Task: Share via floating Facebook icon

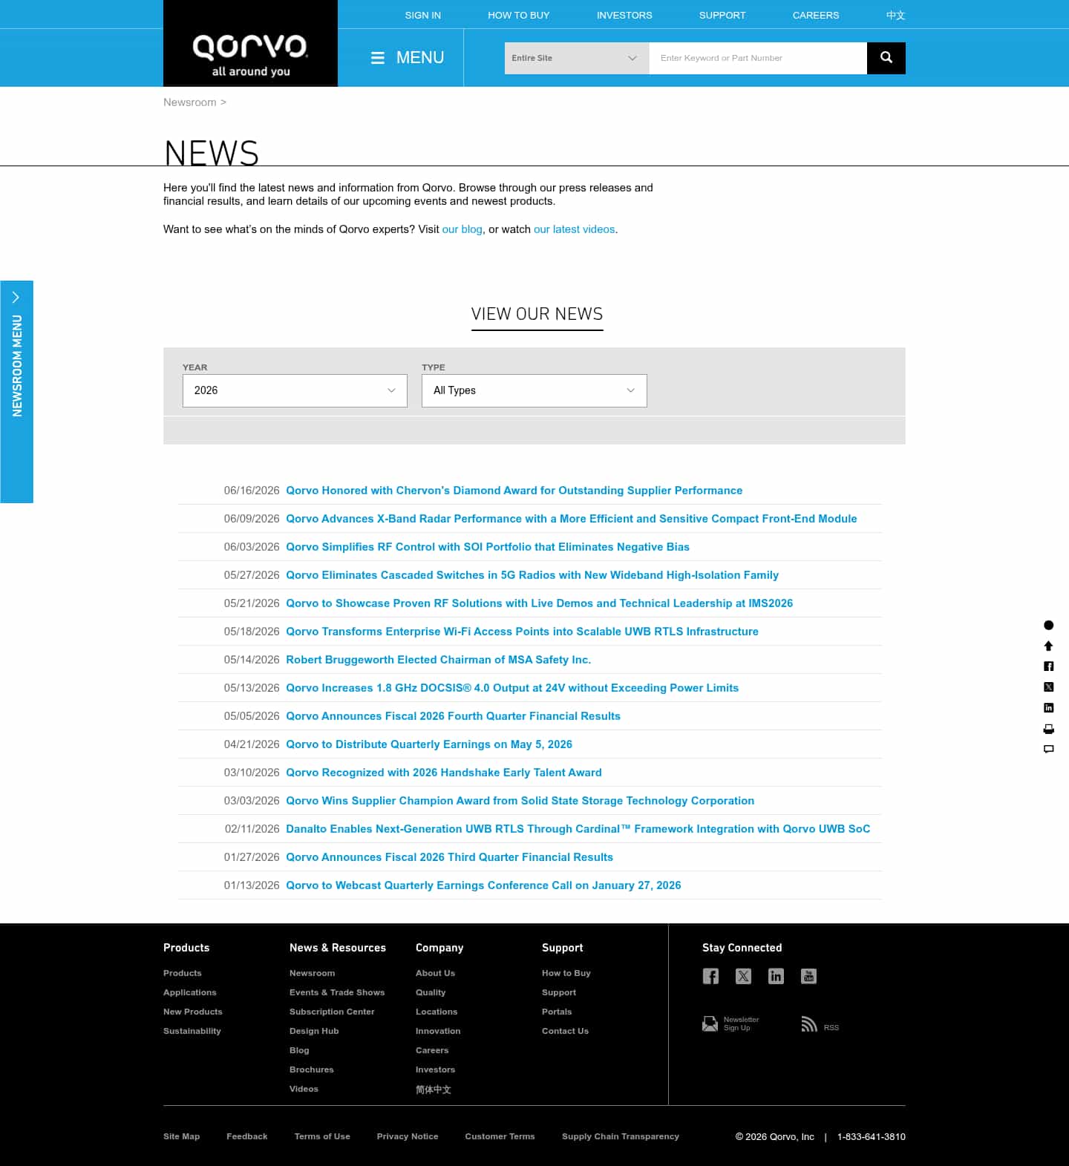Action: pos(1048,666)
